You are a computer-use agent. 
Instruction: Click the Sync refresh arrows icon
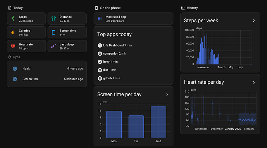(10, 57)
